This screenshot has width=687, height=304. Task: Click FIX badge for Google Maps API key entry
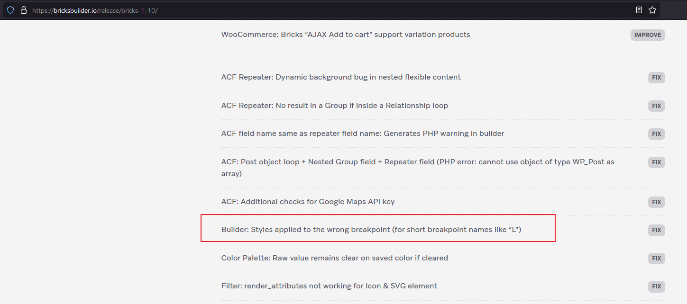(657, 202)
